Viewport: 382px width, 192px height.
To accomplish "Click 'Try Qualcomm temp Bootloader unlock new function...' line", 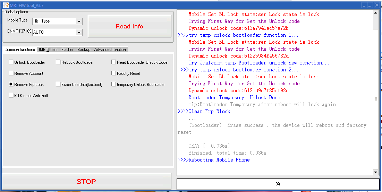I will 259,63.
